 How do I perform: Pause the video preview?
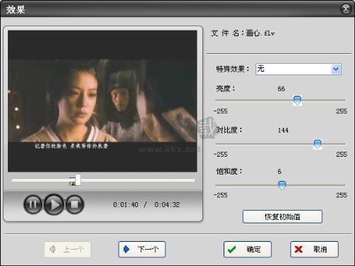[x=33, y=204]
